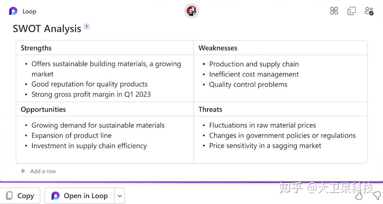383x204 pixels.
Task: Click the Strengths header cell
Action: (x=105, y=48)
